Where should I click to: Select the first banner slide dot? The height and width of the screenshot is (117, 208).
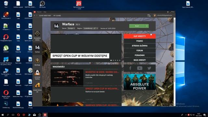[111, 60]
